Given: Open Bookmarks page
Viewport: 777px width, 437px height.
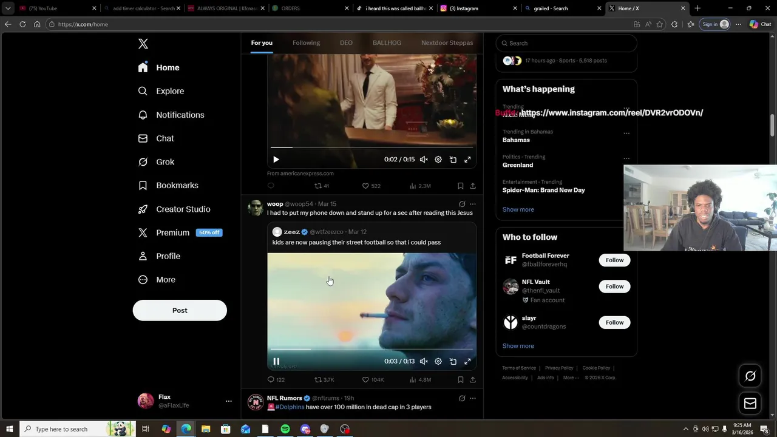Looking at the screenshot, I should click(x=168, y=185).
